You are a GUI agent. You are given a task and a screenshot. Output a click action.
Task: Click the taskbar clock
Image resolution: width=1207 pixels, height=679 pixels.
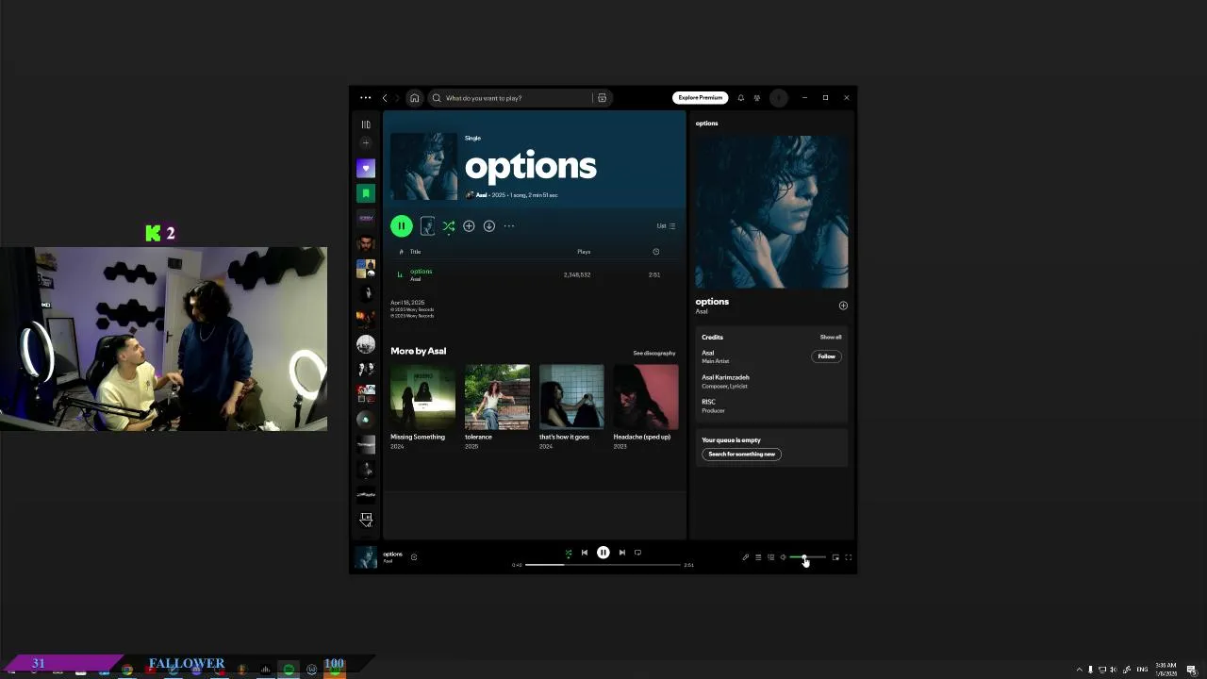click(x=1166, y=670)
